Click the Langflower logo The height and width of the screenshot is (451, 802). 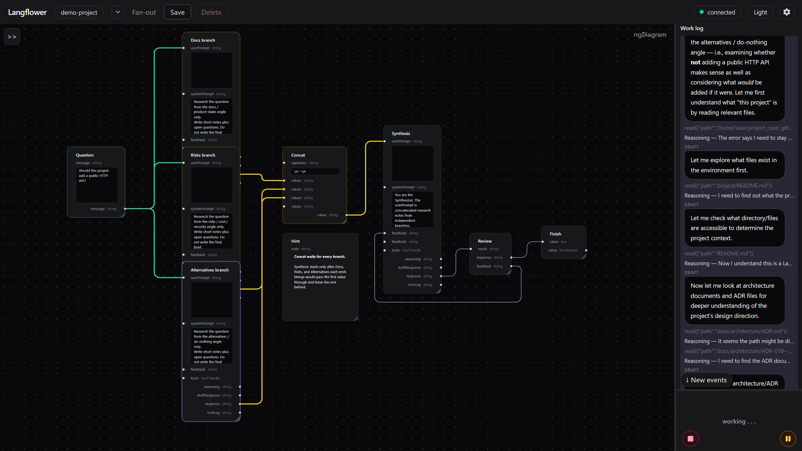point(27,12)
